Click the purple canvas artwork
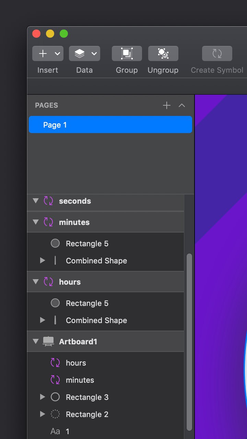The image size is (247, 439). tap(221, 267)
